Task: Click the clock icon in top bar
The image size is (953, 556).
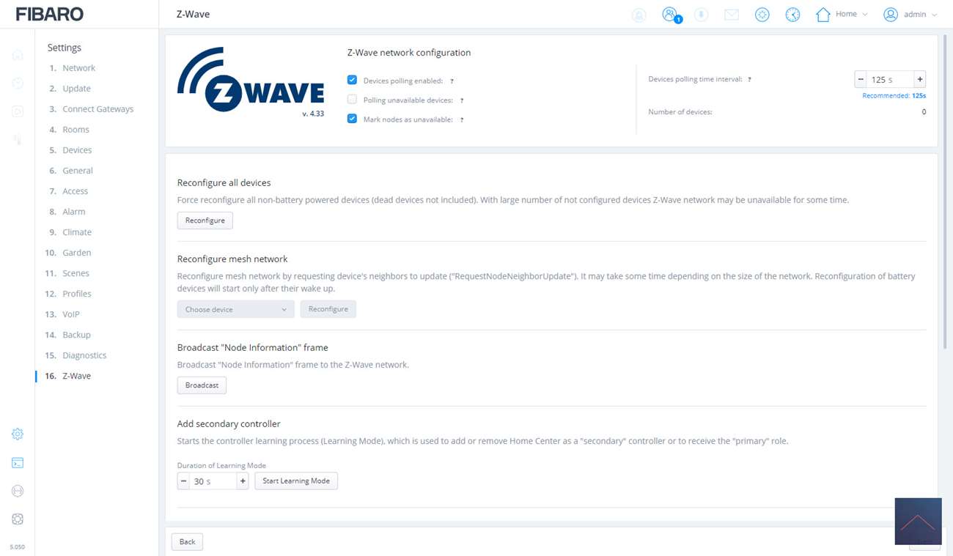Action: [x=792, y=15]
